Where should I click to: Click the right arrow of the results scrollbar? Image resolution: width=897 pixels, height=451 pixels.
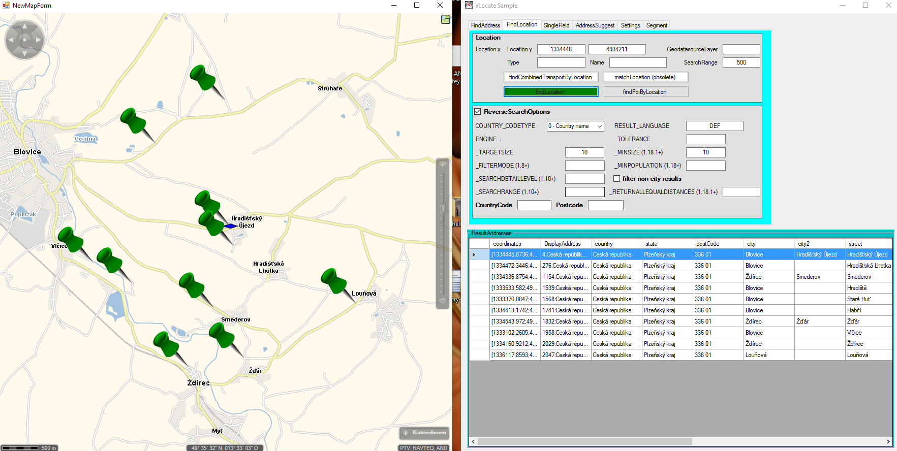(888, 441)
